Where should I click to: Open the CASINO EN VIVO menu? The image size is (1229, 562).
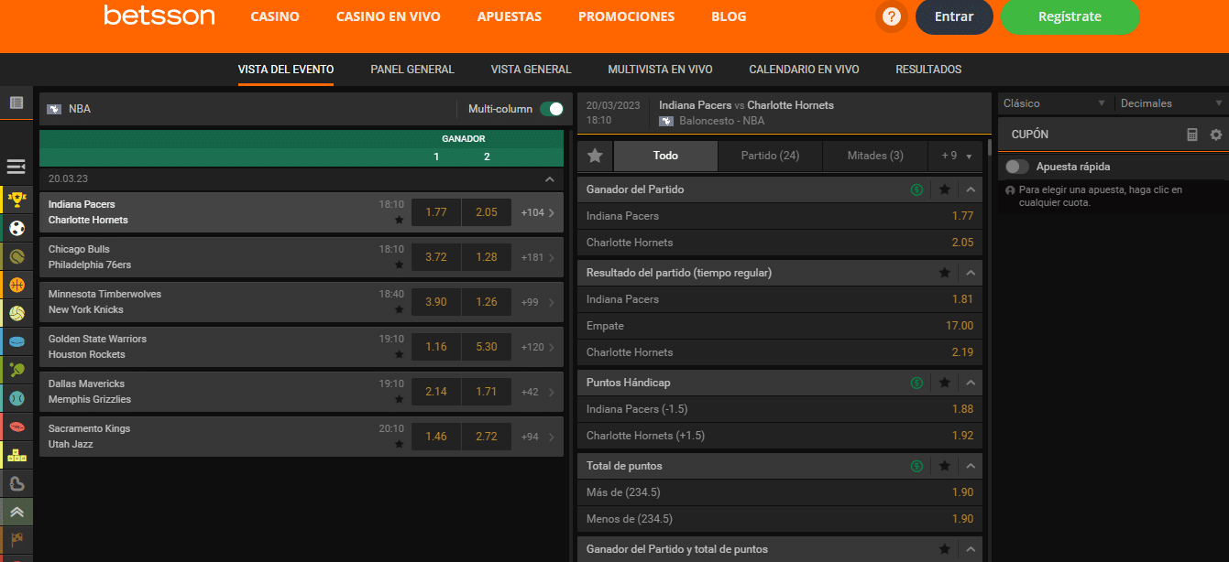click(x=388, y=16)
